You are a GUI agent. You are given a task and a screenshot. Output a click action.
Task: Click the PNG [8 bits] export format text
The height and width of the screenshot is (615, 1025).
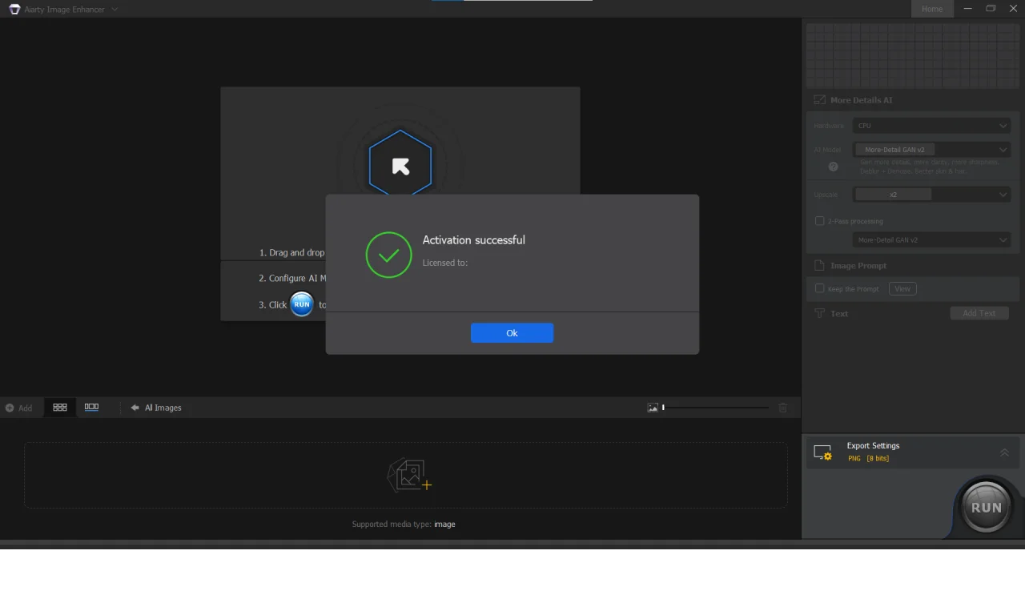868,459
